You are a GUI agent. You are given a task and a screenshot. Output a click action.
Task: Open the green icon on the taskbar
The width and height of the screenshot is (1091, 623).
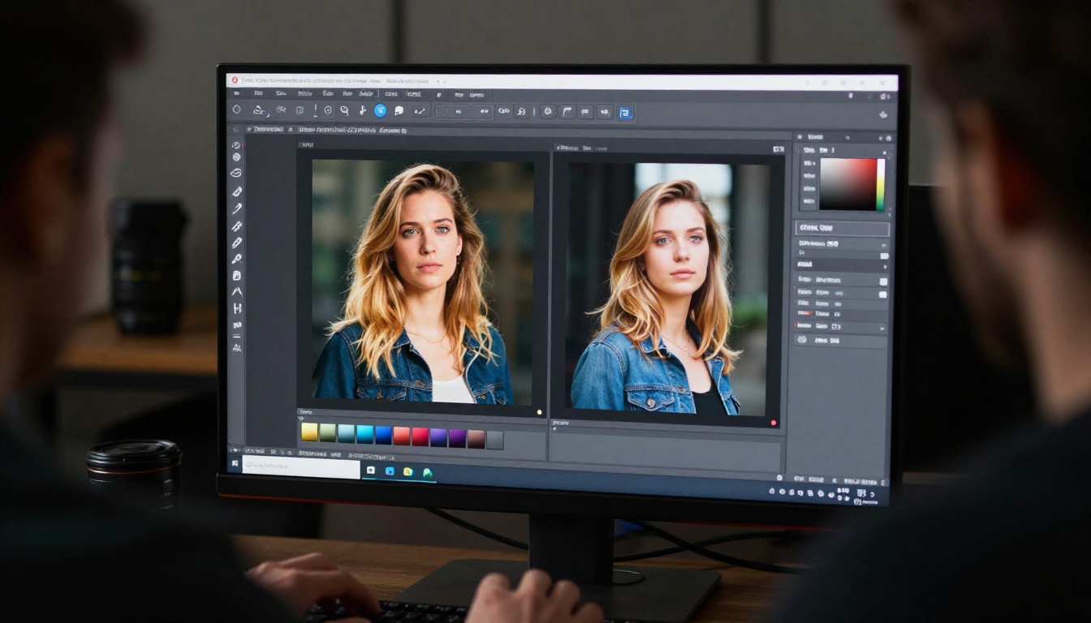427,471
